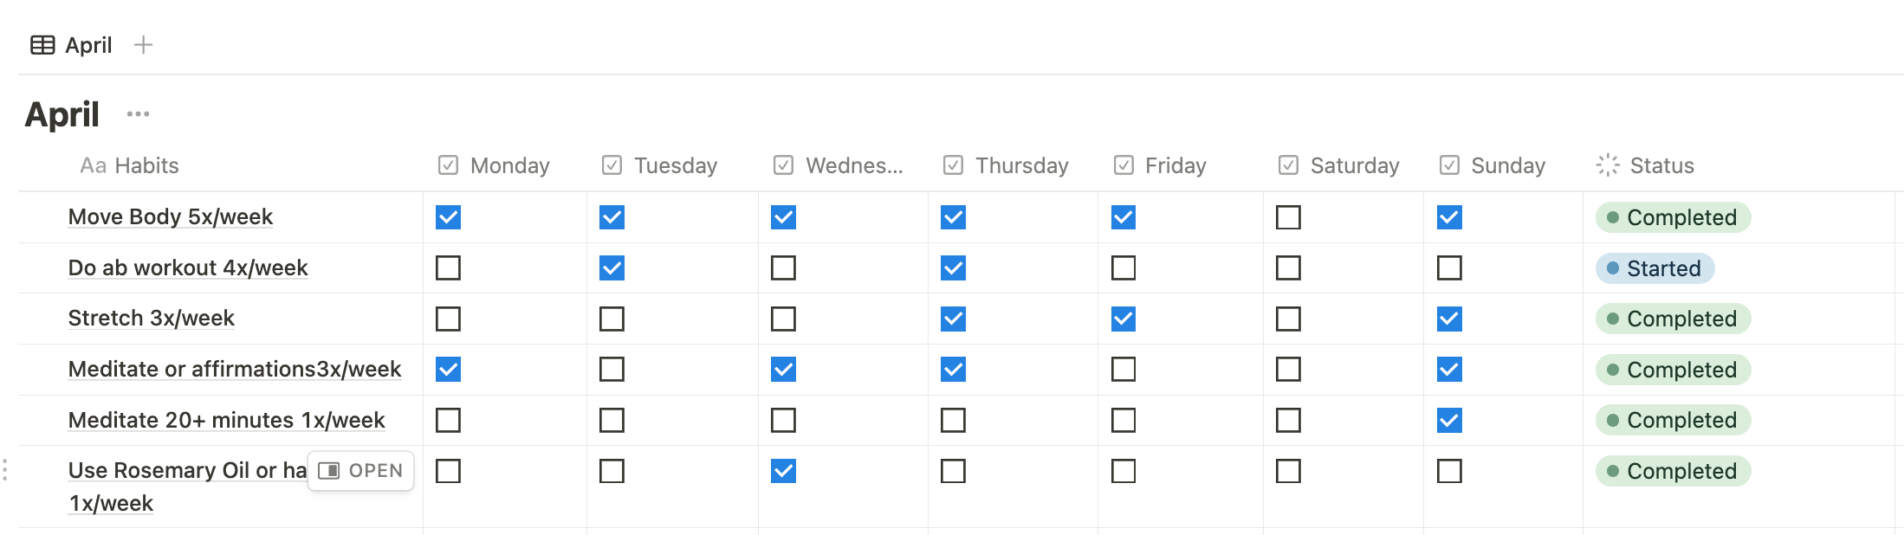Open the Thursday column header menu

(1020, 165)
